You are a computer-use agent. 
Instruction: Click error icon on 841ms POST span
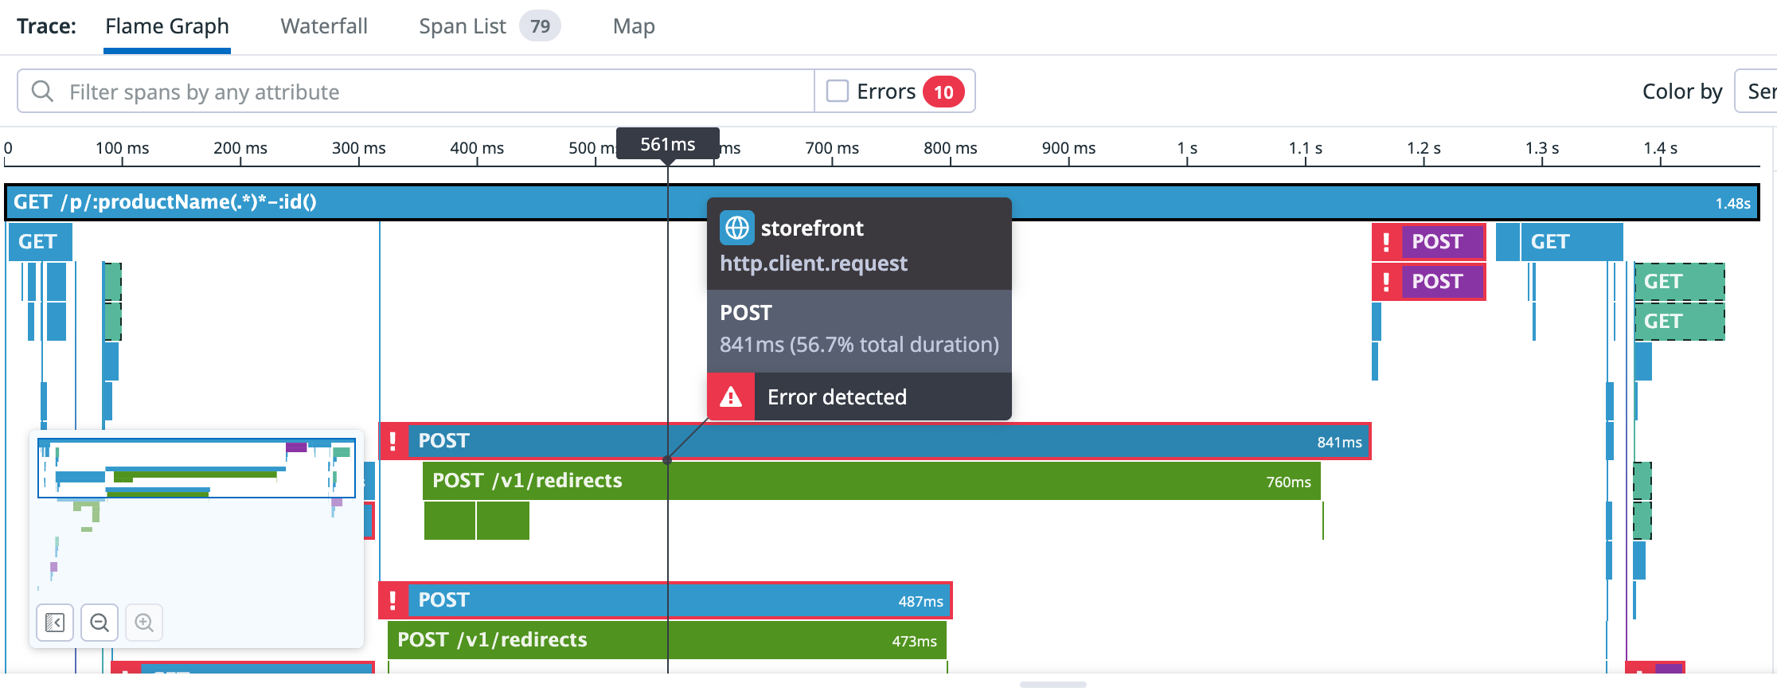[393, 441]
